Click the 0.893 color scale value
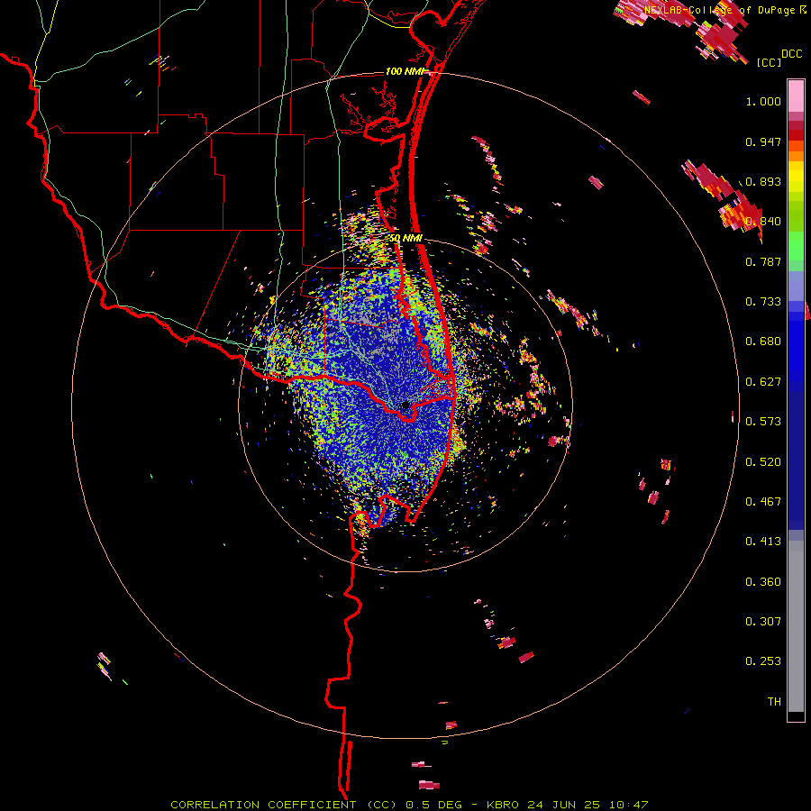The image size is (811, 811). [x=763, y=181]
